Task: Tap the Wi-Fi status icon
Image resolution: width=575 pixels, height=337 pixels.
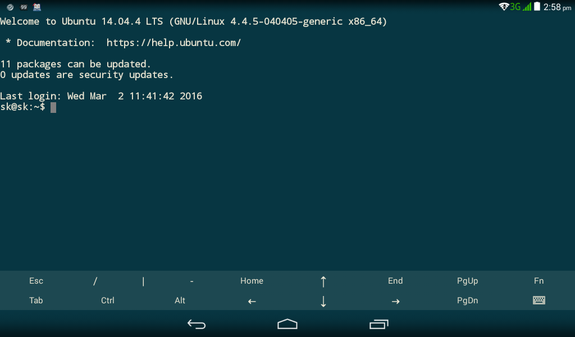Action: click(504, 7)
